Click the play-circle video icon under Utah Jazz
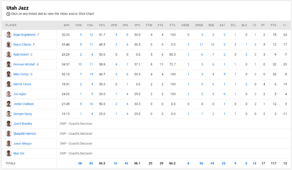Screen dimensions: 292x170 pyautogui.click(x=8, y=14)
